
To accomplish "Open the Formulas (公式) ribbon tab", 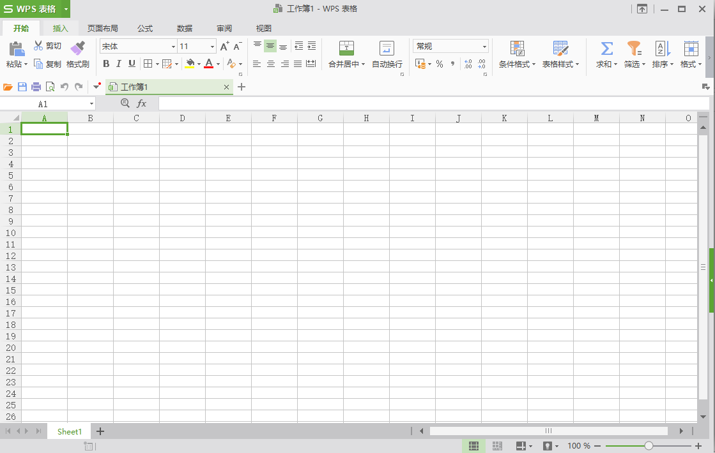I will pyautogui.click(x=145, y=28).
